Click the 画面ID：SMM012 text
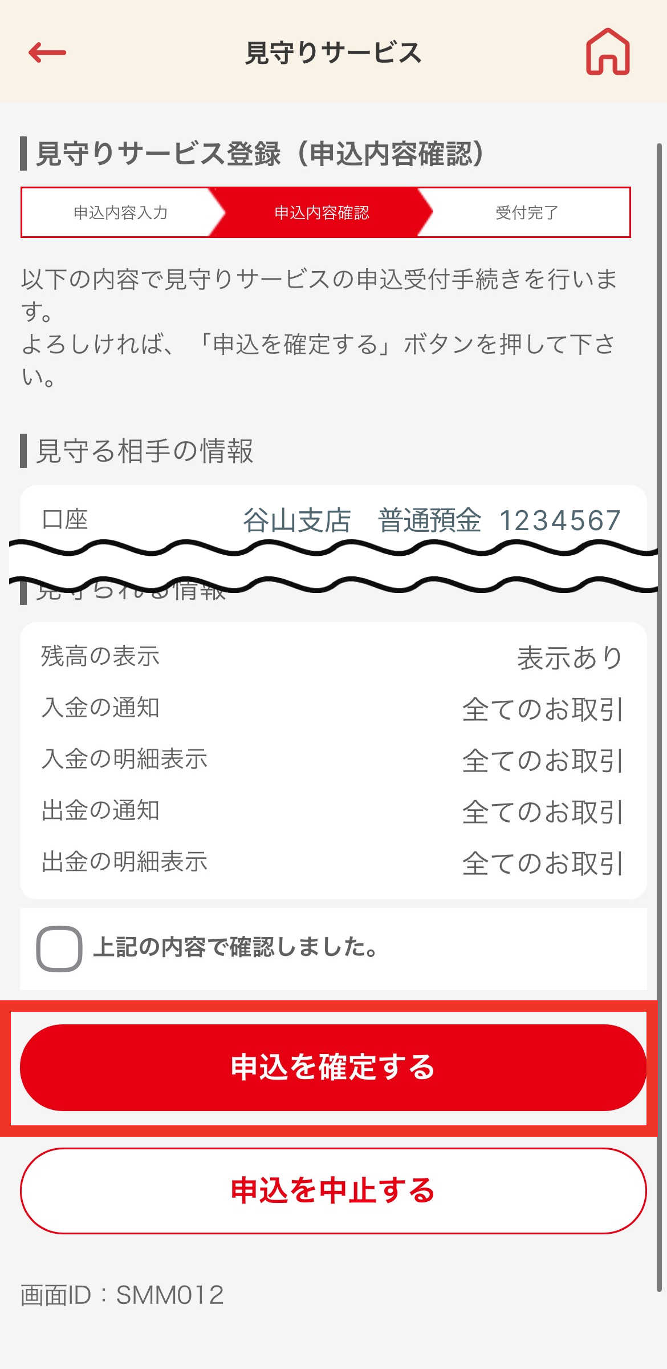667x1369 pixels. pos(122,1295)
